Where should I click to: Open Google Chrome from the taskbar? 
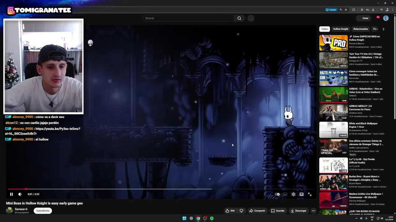coord(198,218)
